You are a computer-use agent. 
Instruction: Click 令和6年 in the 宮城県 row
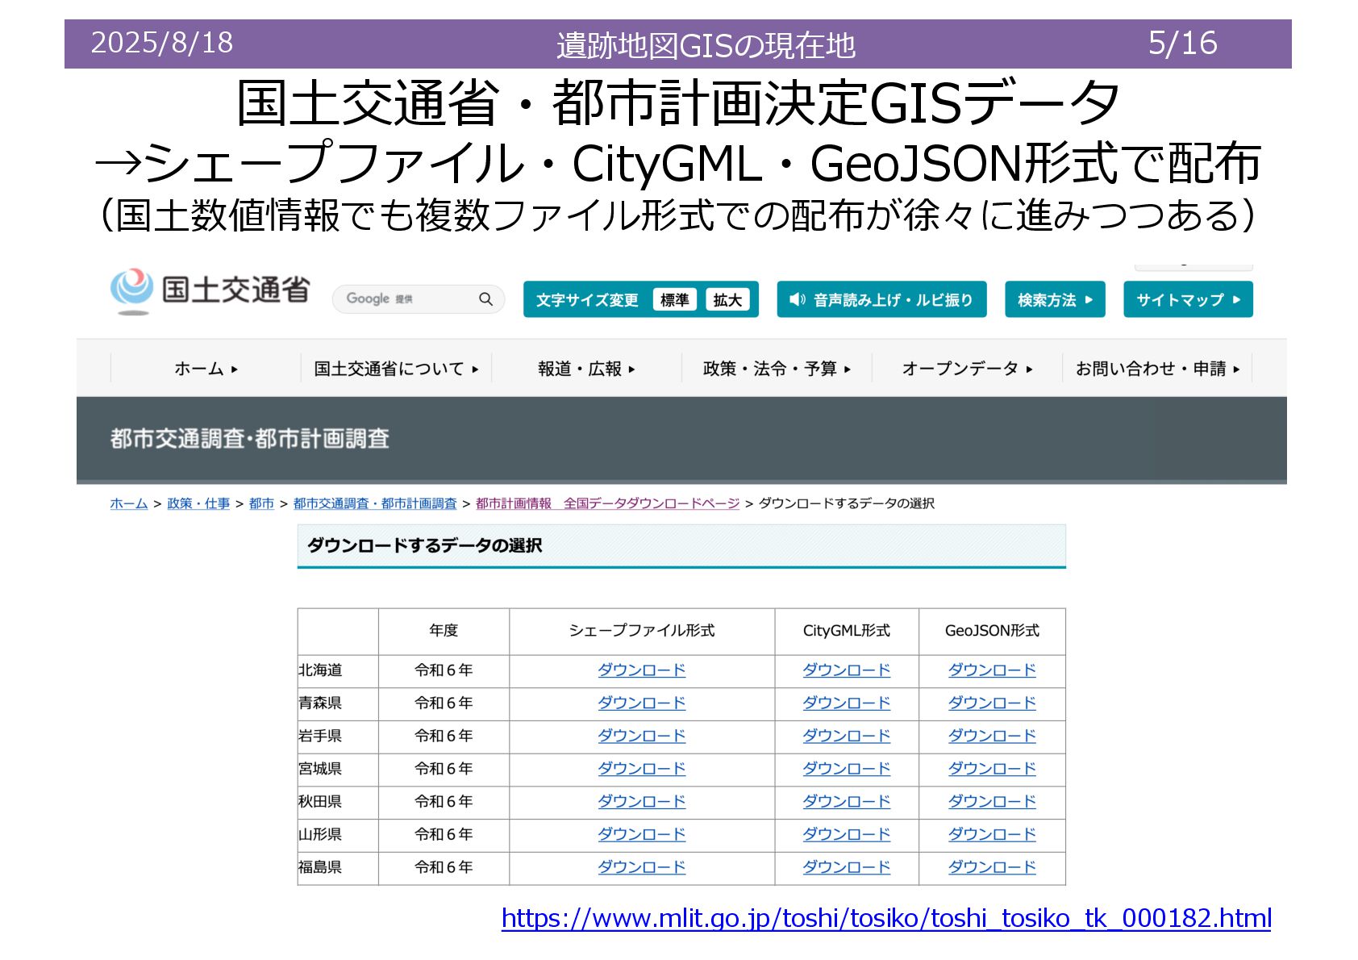point(444,769)
